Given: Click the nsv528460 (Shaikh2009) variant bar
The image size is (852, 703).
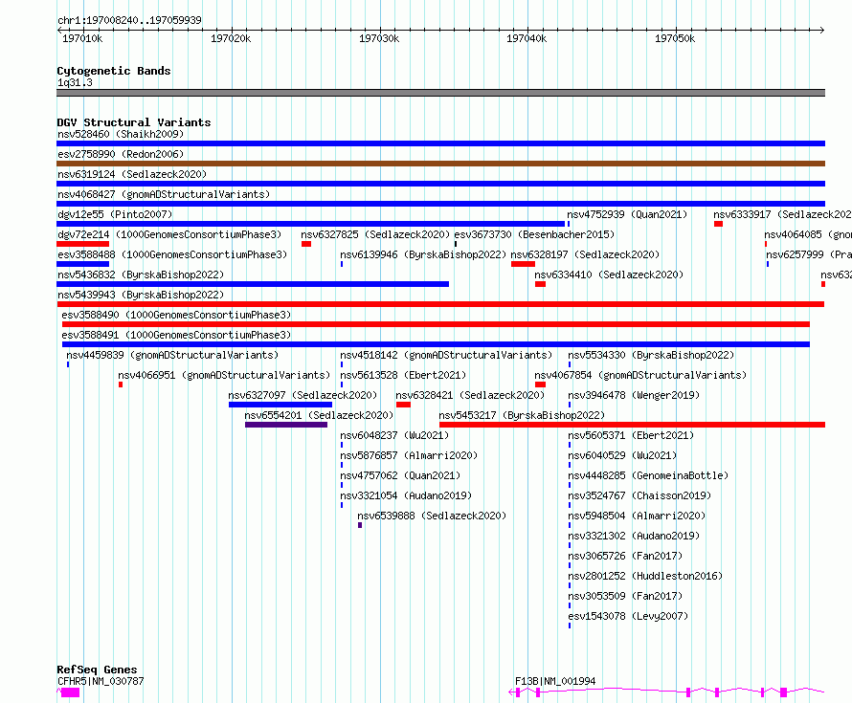Looking at the screenshot, I should pyautogui.click(x=440, y=143).
